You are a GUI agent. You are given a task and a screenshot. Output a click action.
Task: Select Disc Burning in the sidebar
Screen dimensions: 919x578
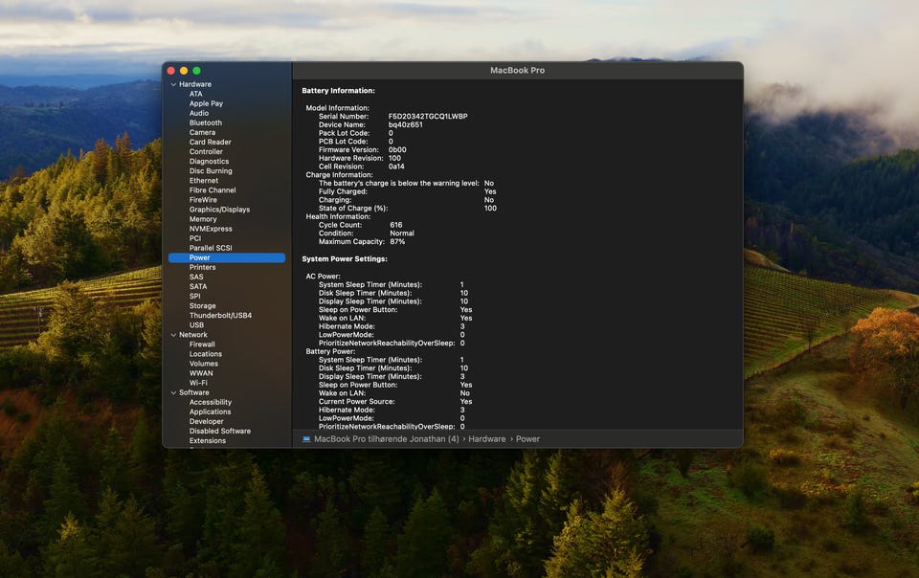click(x=211, y=171)
